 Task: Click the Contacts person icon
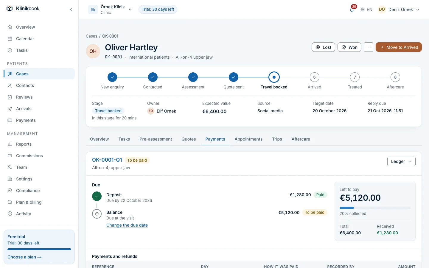10,85
